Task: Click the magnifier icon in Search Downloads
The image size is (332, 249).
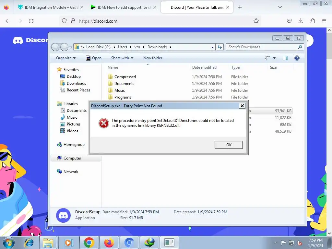Action: (300, 47)
